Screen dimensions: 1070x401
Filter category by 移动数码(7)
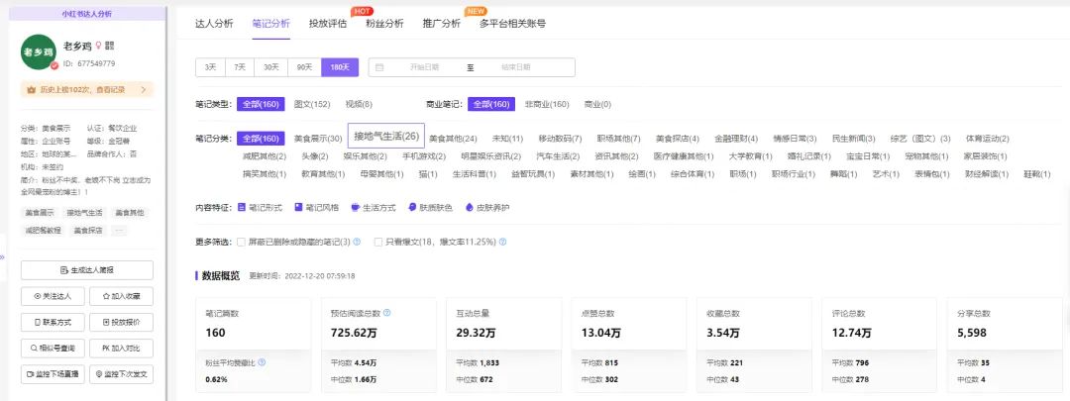(560, 139)
